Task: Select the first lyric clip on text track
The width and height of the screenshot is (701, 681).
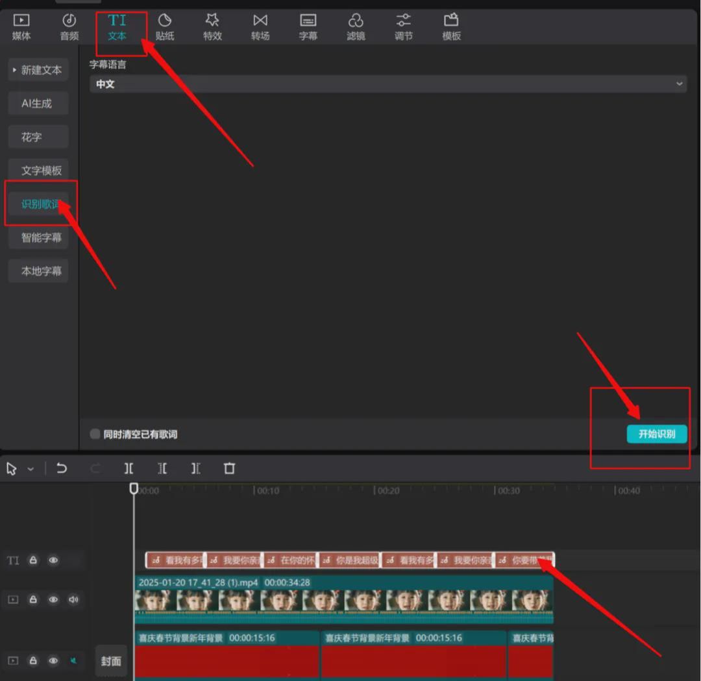Action: [174, 560]
